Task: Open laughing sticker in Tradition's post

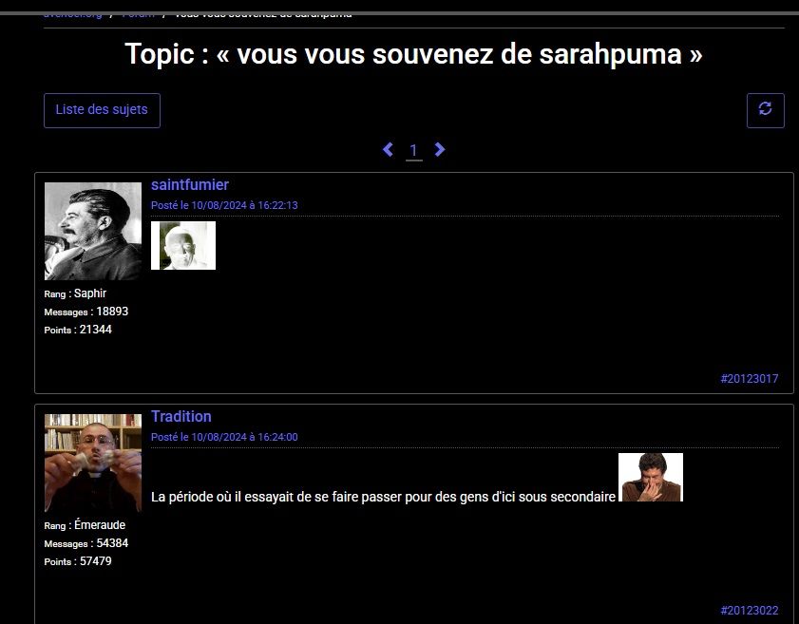Action: click(650, 478)
